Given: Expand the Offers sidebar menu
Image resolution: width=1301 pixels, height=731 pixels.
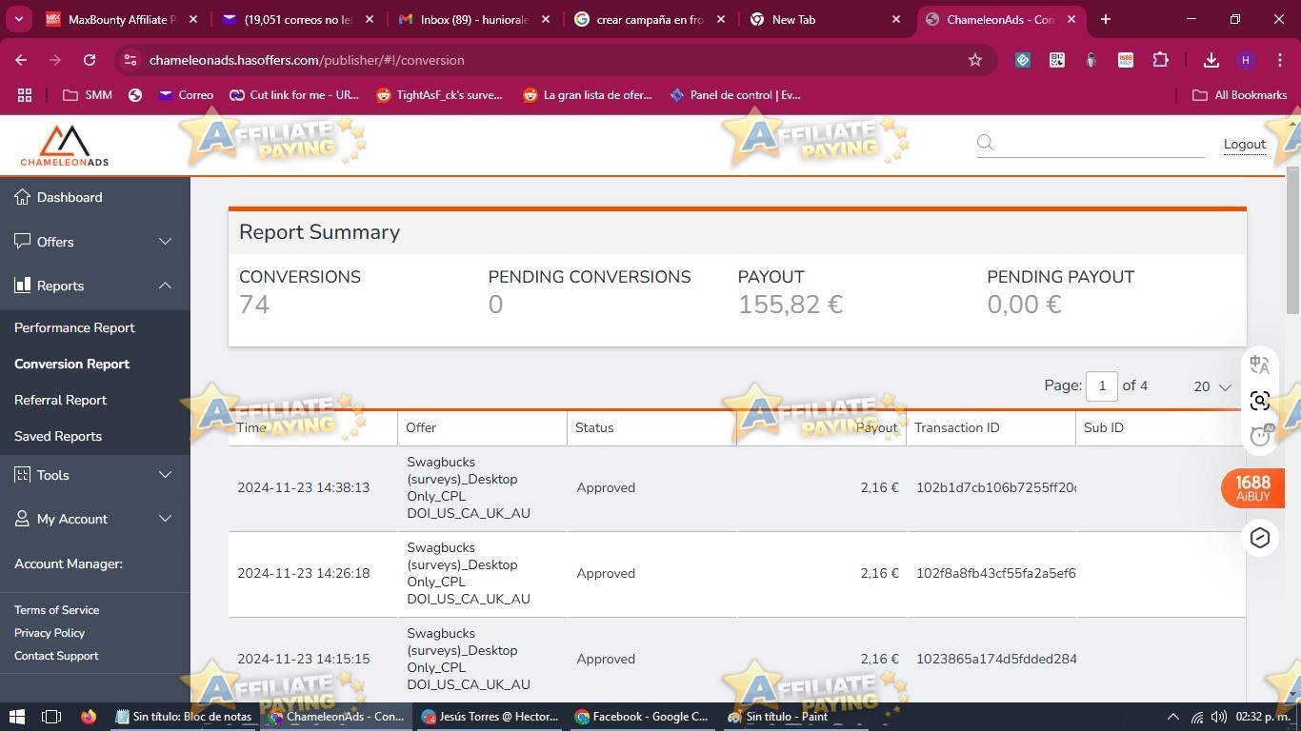Looking at the screenshot, I should (165, 242).
